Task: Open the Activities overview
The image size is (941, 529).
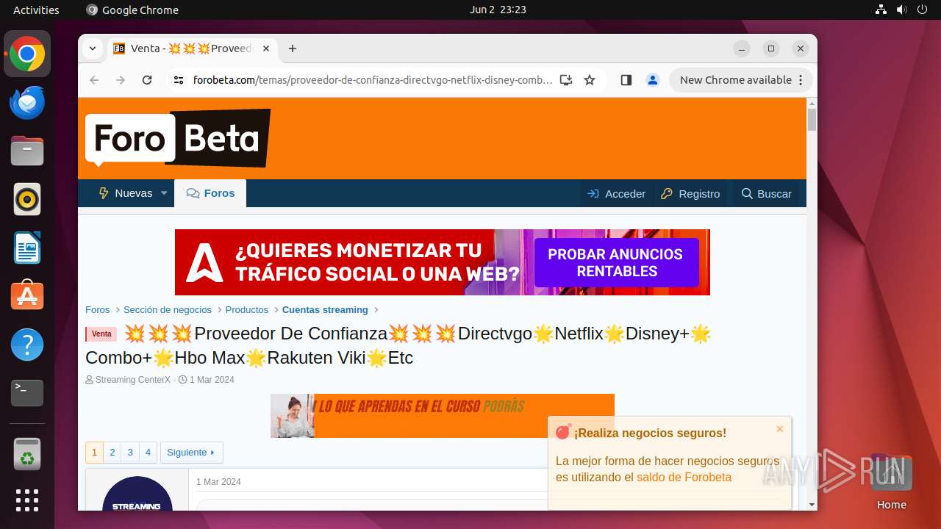Action: coord(36,10)
